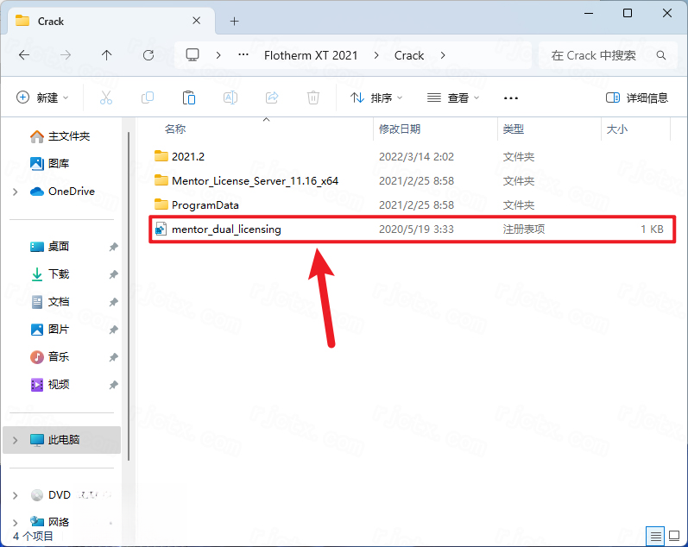This screenshot has height=547, width=688.
Task: Unpin Videos from quick access
Action: (114, 385)
